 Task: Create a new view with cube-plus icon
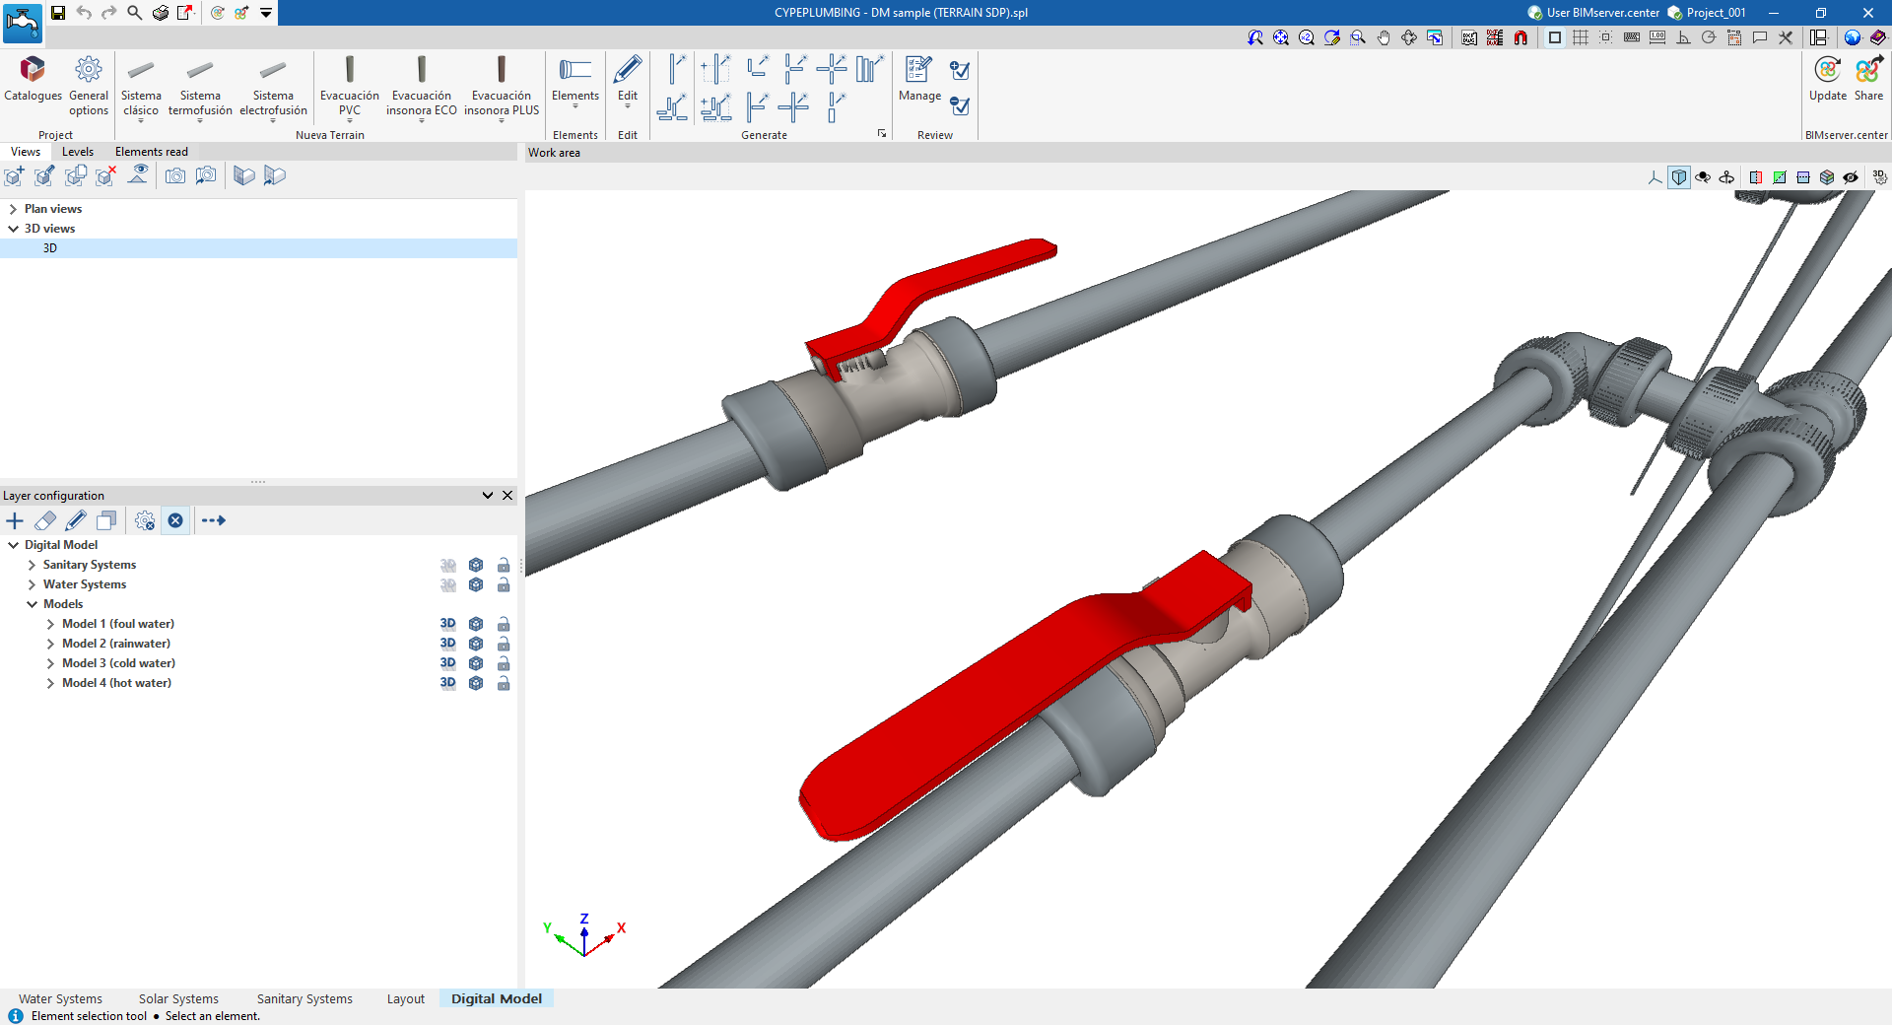pyautogui.click(x=14, y=175)
